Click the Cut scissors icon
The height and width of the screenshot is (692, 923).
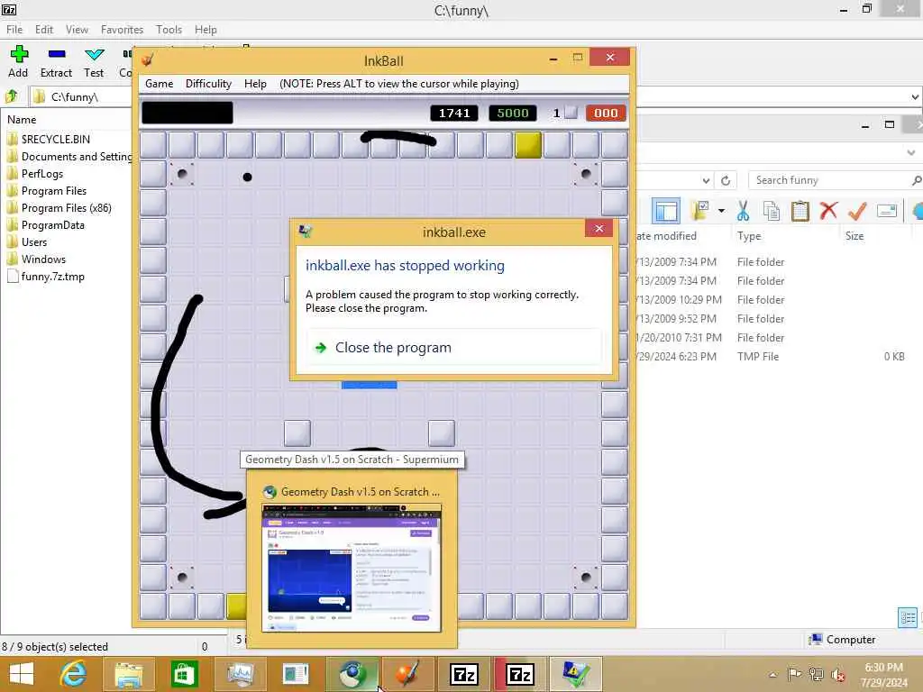pos(743,211)
